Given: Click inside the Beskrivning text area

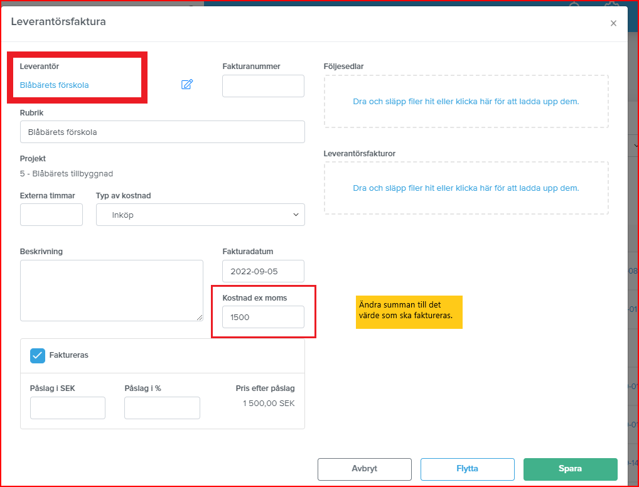Looking at the screenshot, I should 112,291.
